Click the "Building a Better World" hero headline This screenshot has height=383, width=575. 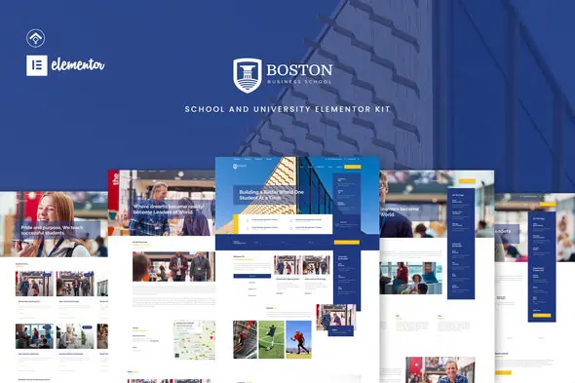[271, 195]
